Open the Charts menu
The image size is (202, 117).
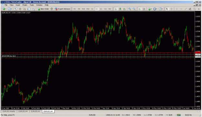pyautogui.click(x=25, y=5)
